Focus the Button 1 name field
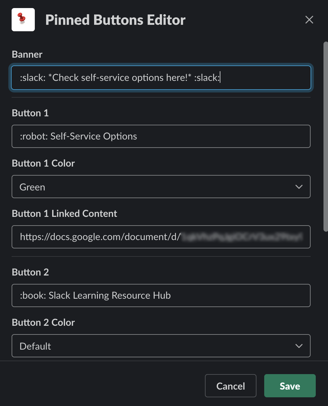This screenshot has width=328, height=406. [161, 136]
